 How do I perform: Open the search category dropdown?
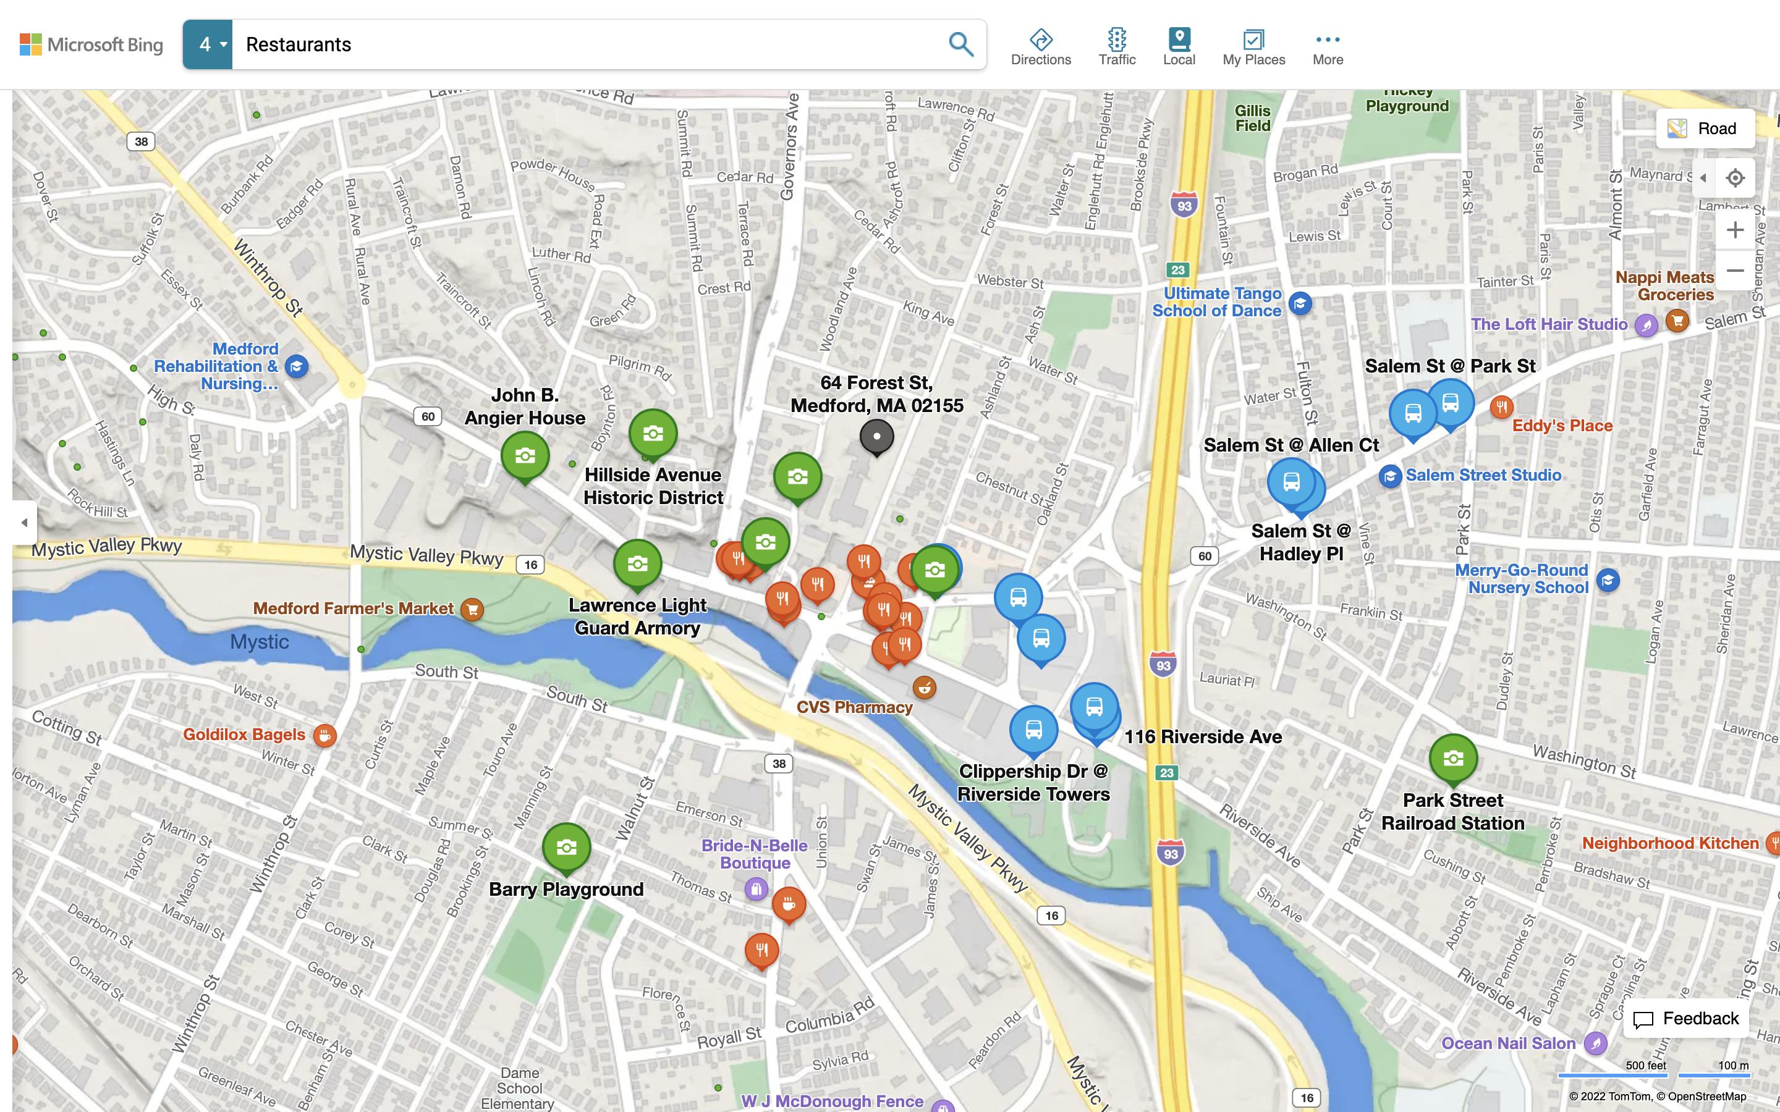coord(208,45)
